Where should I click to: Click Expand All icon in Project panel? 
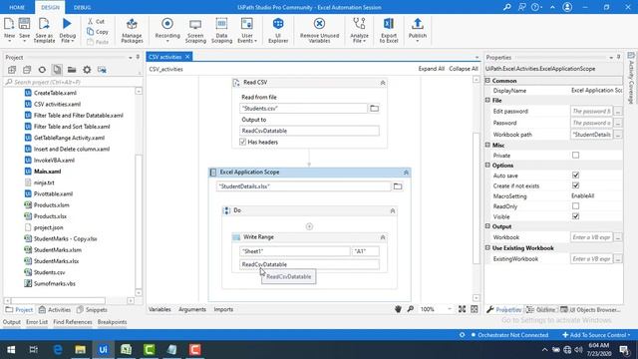12,70
